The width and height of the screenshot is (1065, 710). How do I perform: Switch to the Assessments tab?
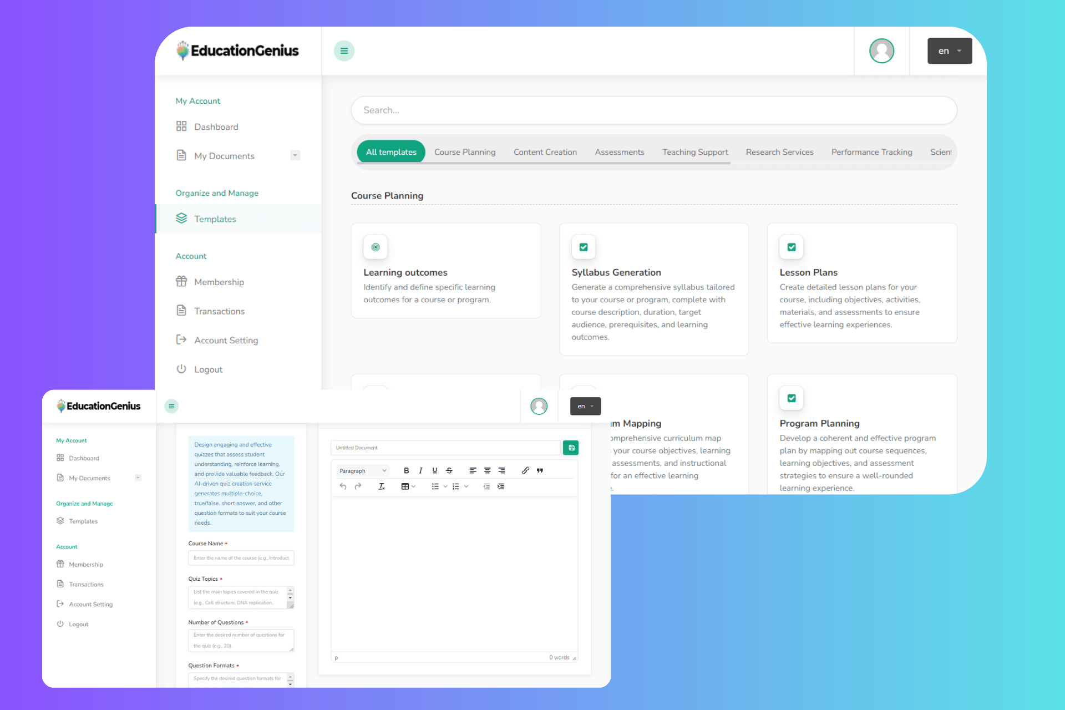click(620, 152)
